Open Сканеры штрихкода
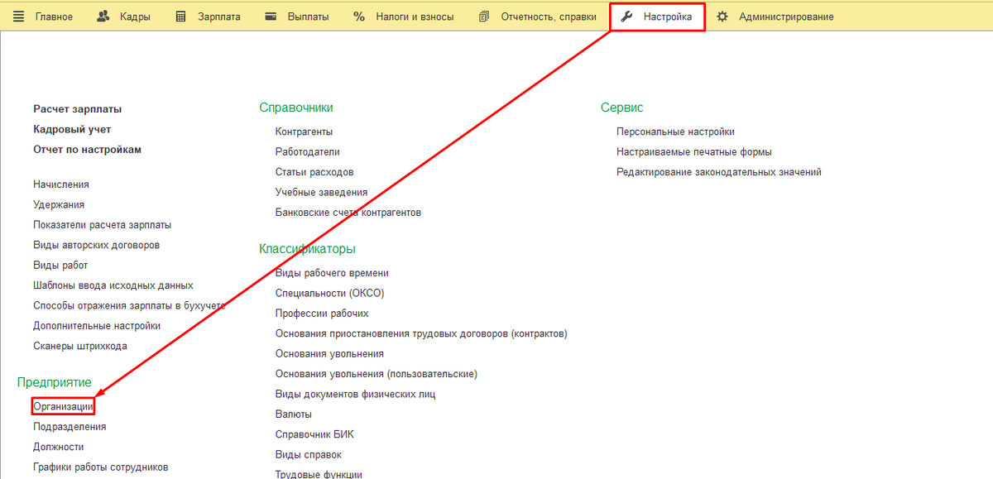The image size is (993, 479). pos(80,347)
